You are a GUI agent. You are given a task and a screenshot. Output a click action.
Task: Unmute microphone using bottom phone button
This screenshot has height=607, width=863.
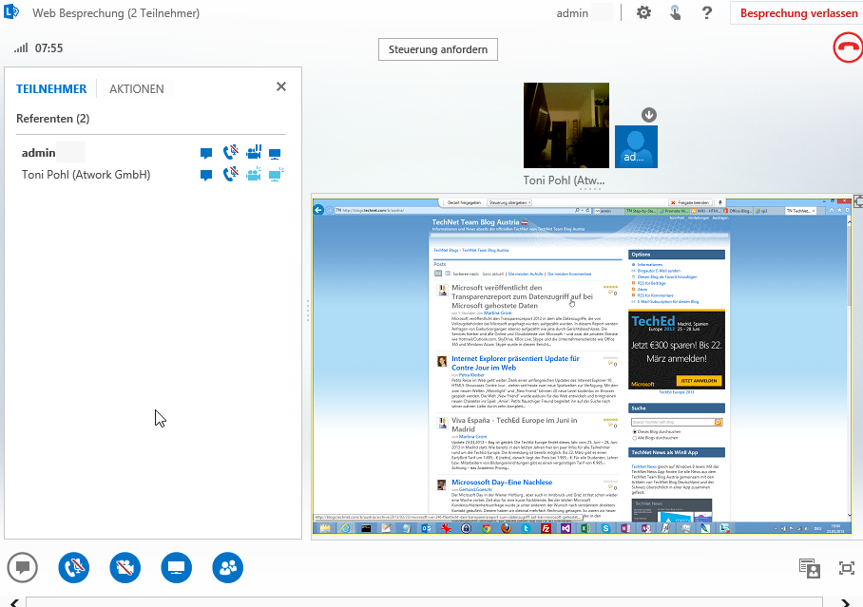coord(74,568)
